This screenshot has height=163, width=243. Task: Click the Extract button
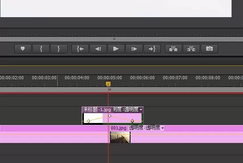tap(191, 49)
